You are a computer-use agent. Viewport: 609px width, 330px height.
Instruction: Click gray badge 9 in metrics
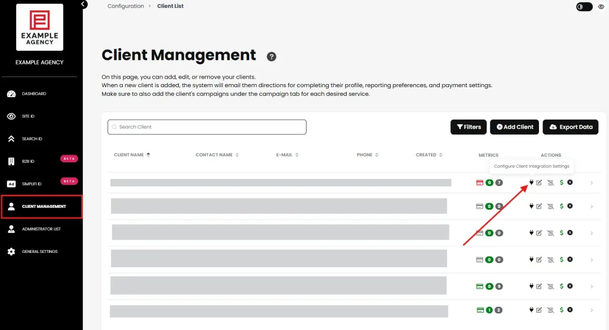pyautogui.click(x=499, y=286)
